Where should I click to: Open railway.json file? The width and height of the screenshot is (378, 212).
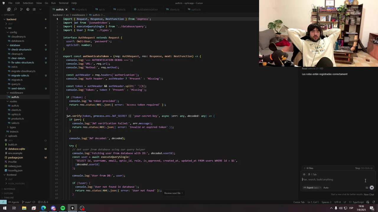click(14, 166)
